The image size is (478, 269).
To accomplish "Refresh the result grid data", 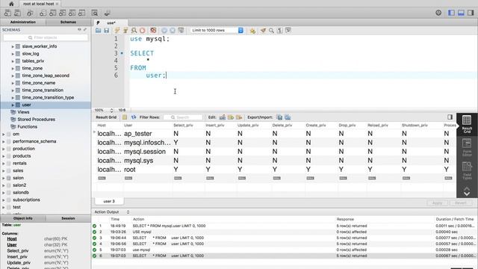I will tap(134, 117).
